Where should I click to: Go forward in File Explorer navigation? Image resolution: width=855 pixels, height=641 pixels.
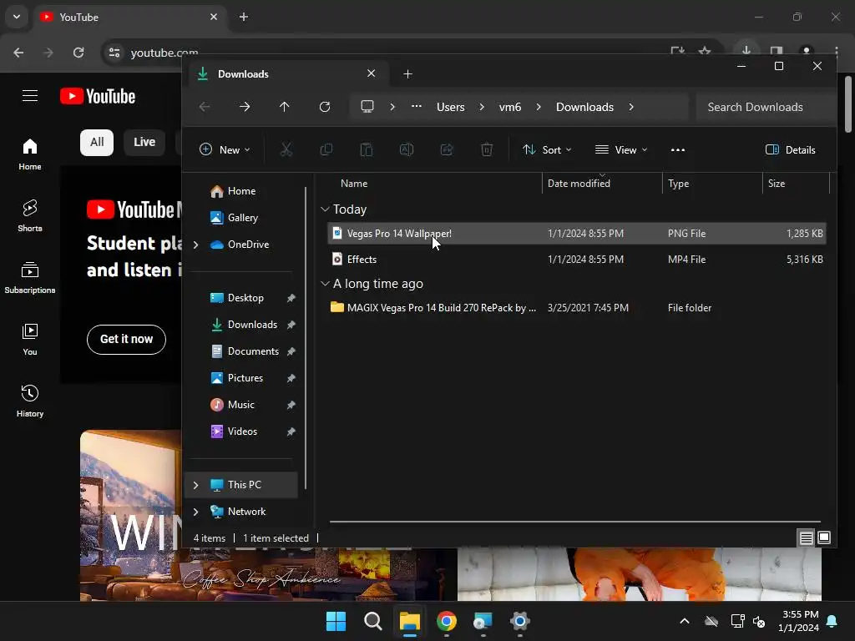(245, 107)
